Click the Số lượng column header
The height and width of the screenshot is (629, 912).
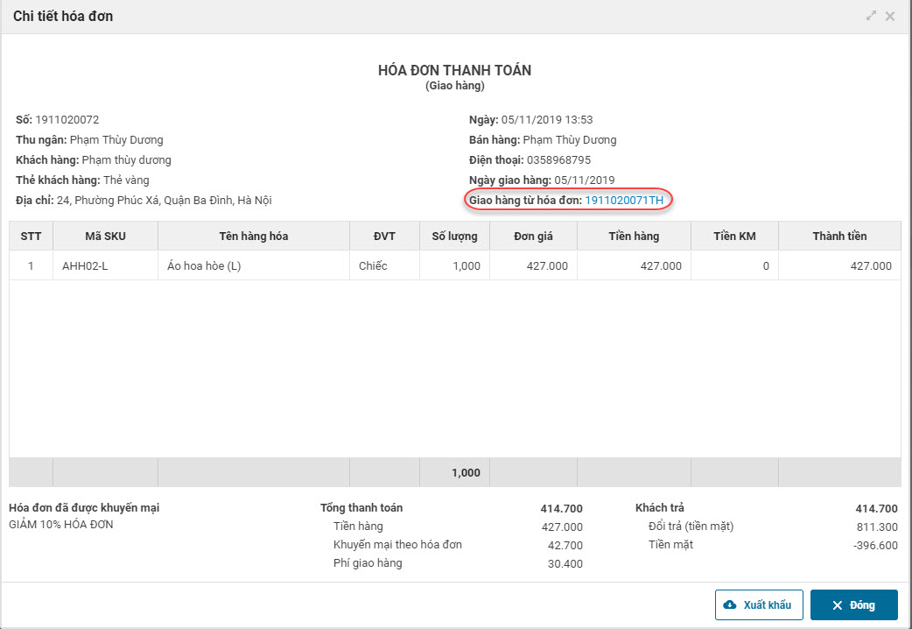pos(454,237)
